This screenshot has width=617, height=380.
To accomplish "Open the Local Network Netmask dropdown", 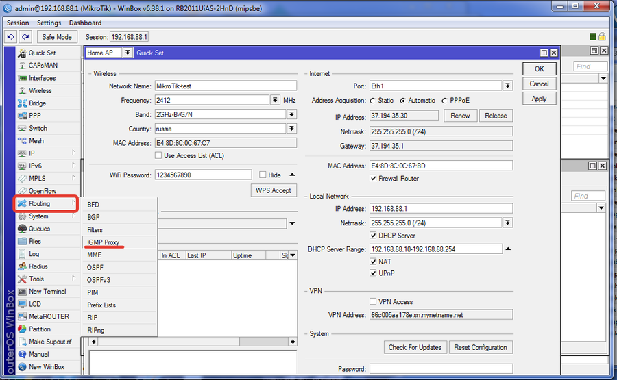I will [x=507, y=223].
